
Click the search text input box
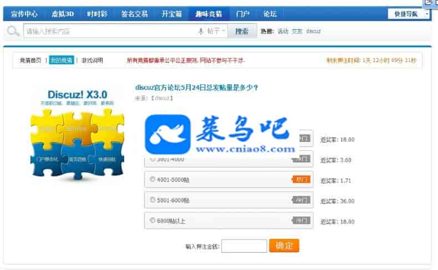point(110,31)
